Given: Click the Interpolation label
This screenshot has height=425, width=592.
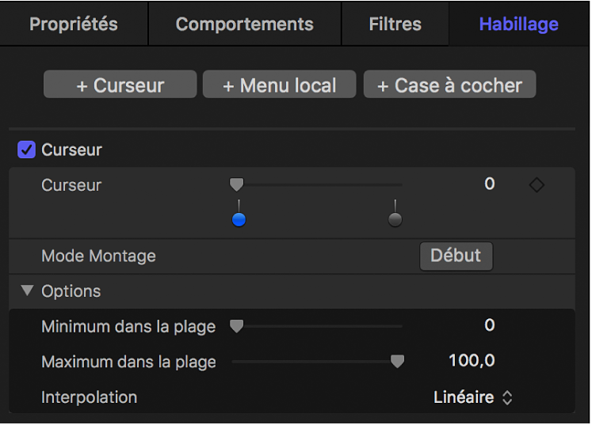Looking at the screenshot, I should 89,397.
